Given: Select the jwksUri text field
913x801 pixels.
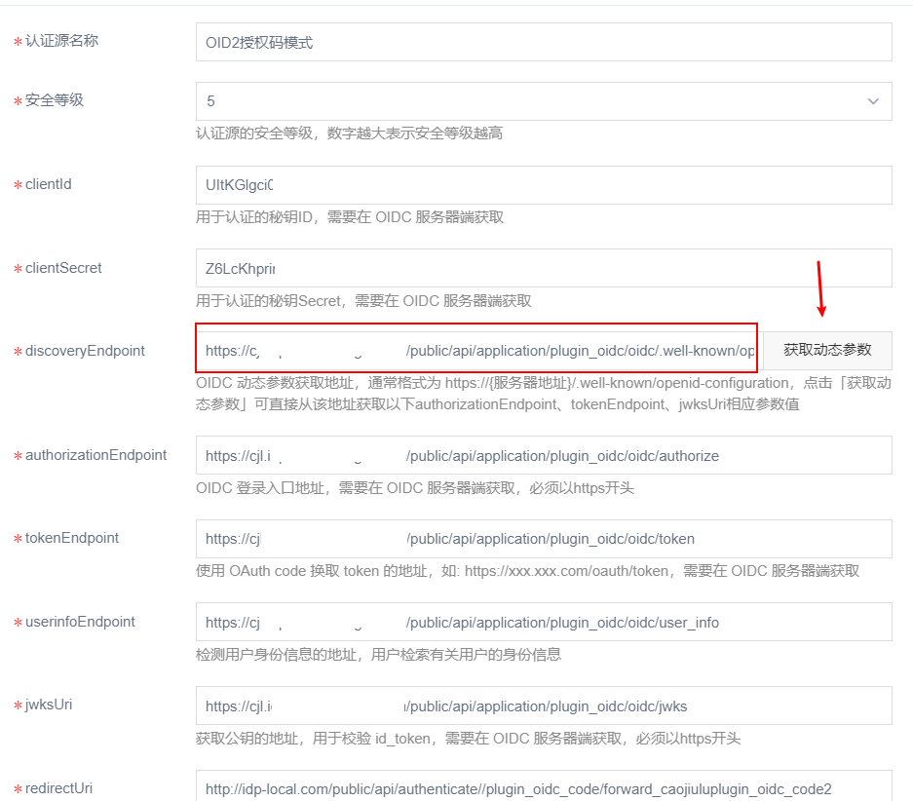Looking at the screenshot, I should click(x=543, y=706).
